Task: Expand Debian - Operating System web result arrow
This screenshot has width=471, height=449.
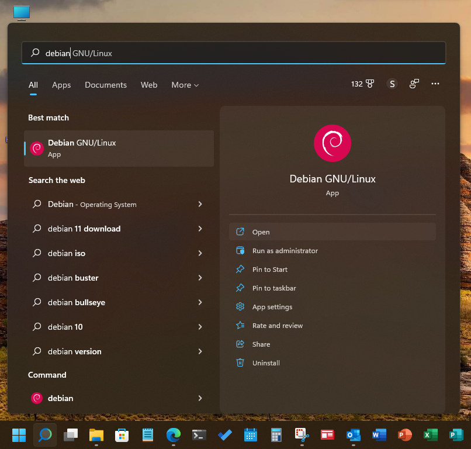Action: (200, 205)
